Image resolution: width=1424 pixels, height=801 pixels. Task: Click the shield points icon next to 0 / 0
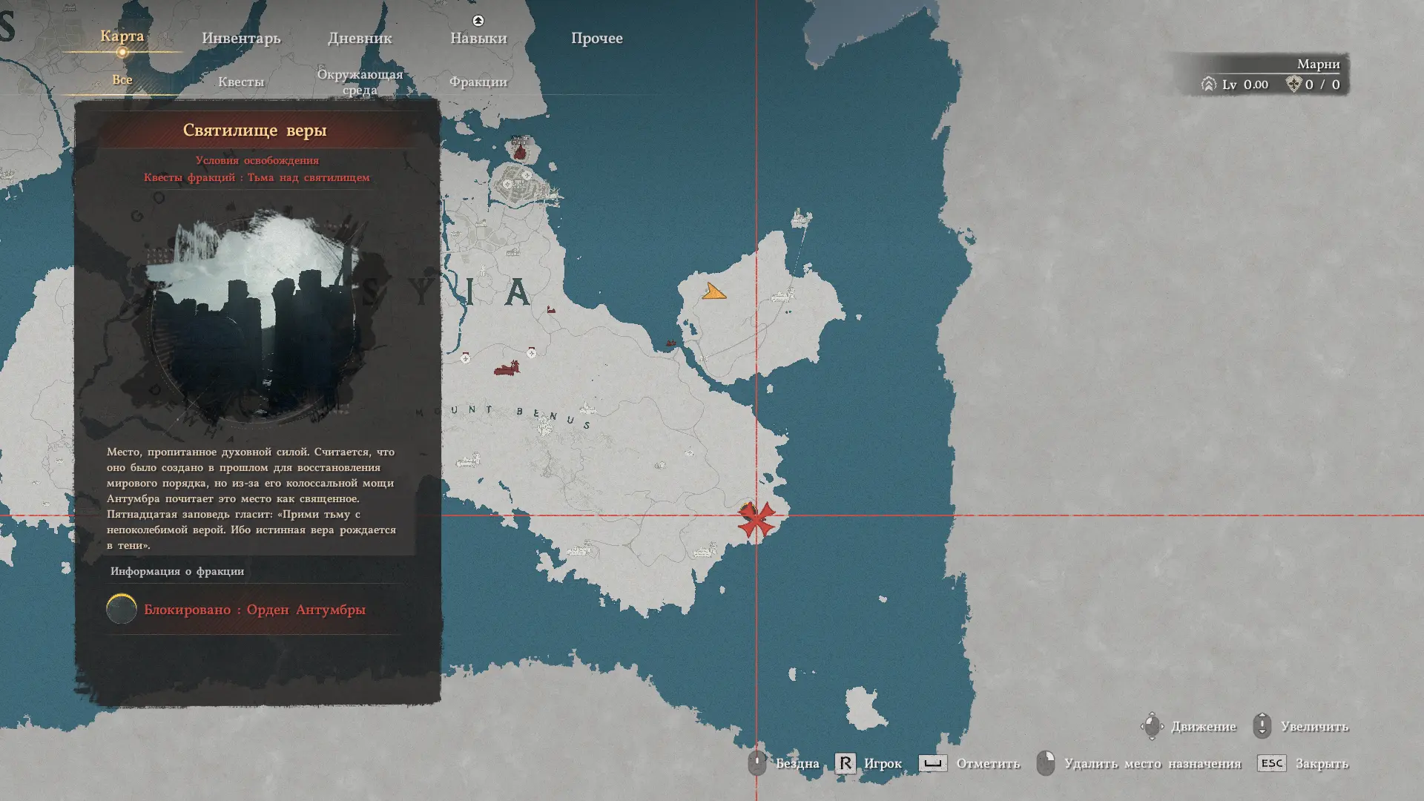click(x=1293, y=85)
